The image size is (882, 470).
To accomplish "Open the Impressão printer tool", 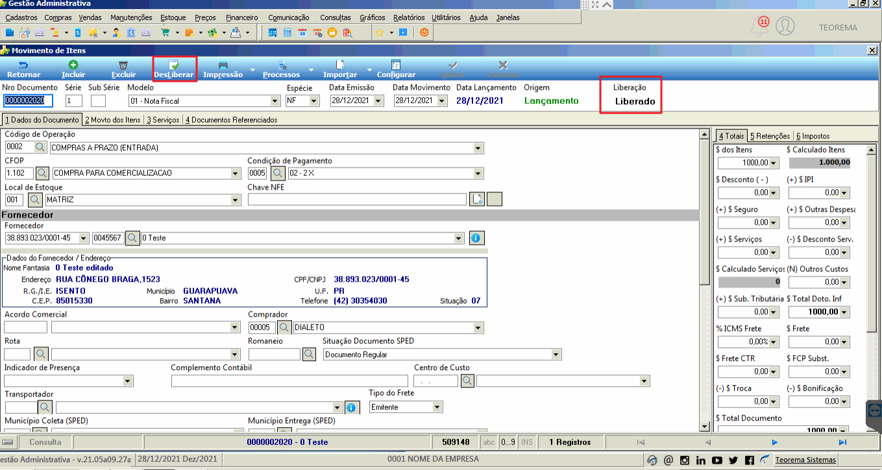I will click(x=223, y=69).
